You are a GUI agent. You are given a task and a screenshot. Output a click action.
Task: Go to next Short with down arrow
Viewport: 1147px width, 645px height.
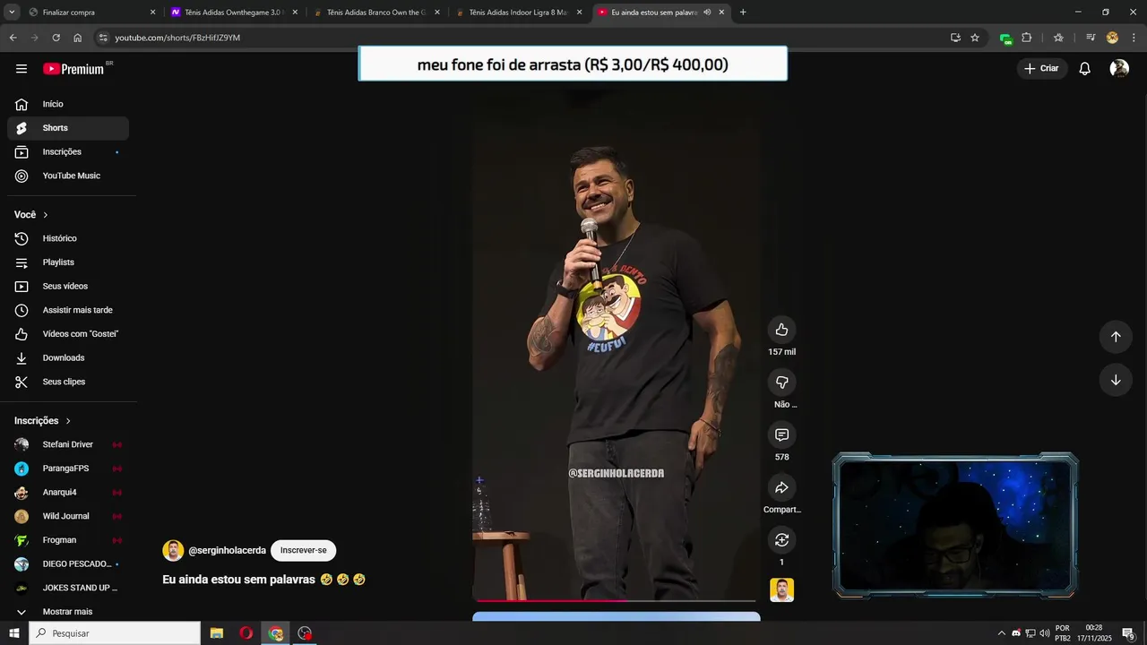click(1116, 380)
